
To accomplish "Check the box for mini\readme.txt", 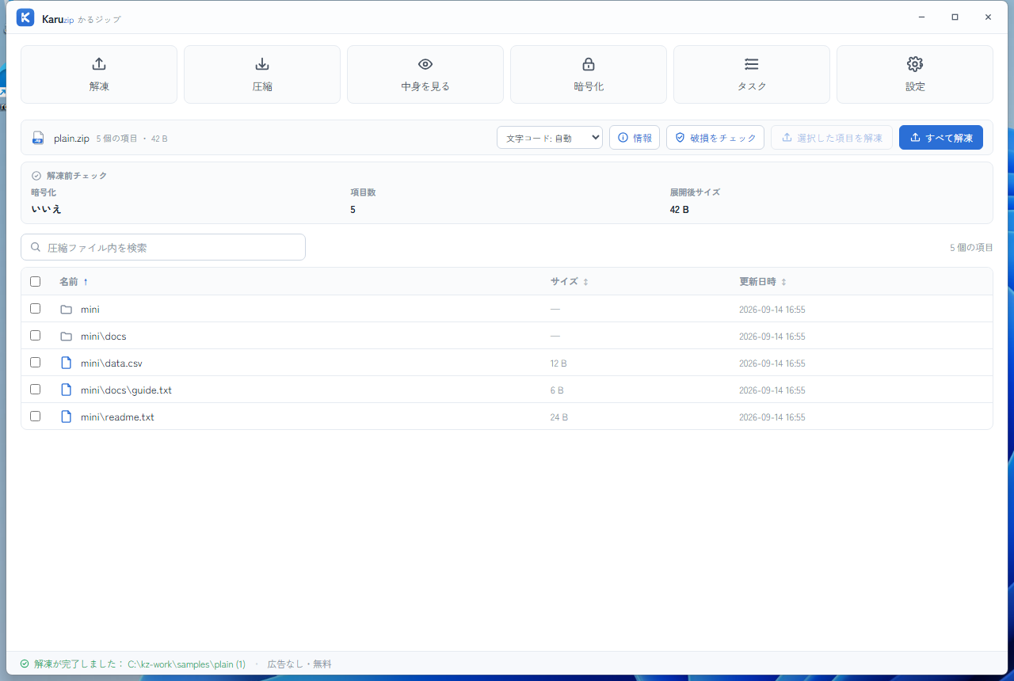I will point(35,417).
